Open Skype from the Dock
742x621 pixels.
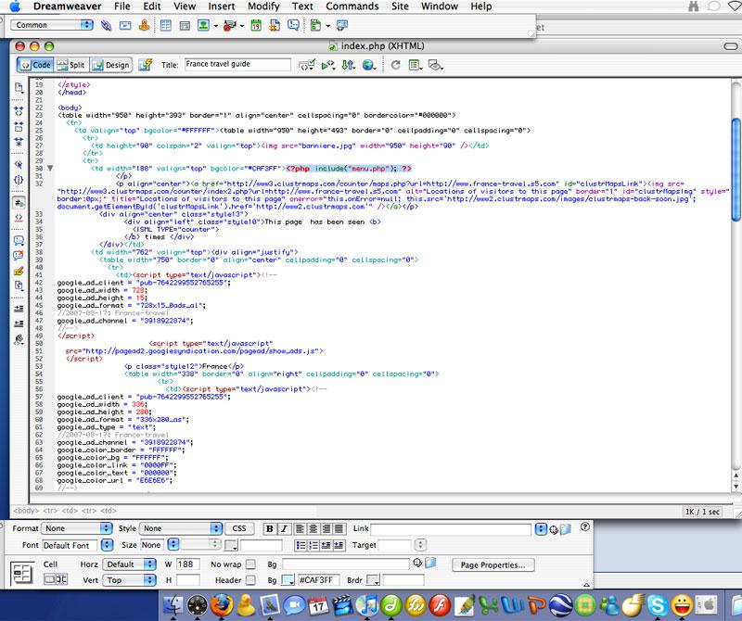(659, 605)
